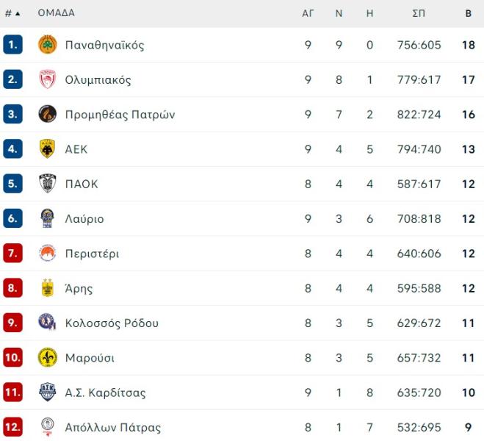
Task: Click the ΑΓ games played header
Action: point(308,13)
